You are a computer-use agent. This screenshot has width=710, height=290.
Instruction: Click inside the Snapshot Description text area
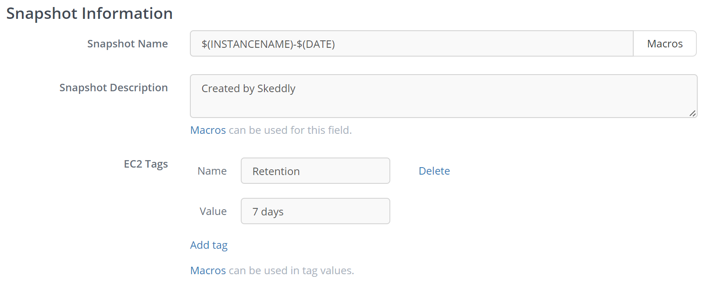click(443, 96)
